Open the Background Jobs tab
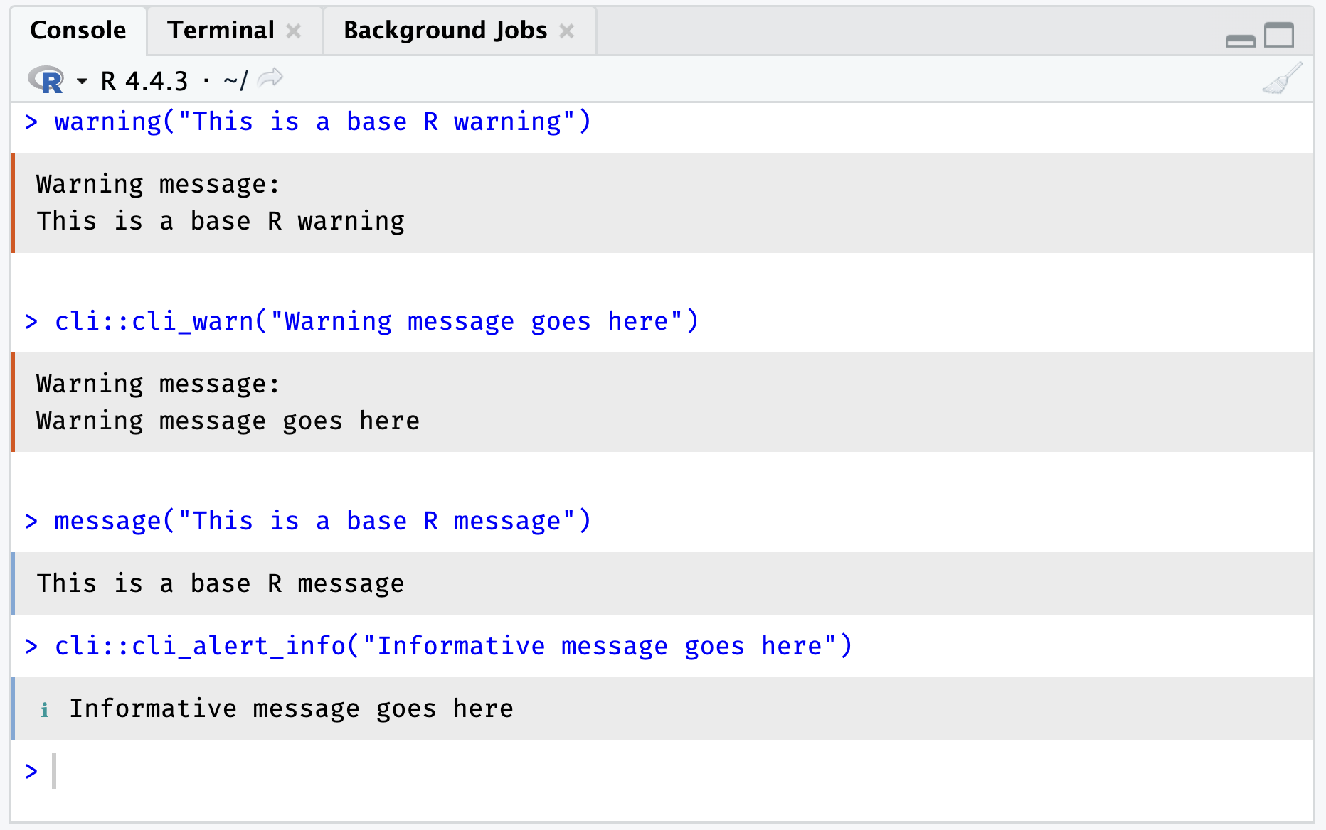The height and width of the screenshot is (830, 1326). [445, 31]
